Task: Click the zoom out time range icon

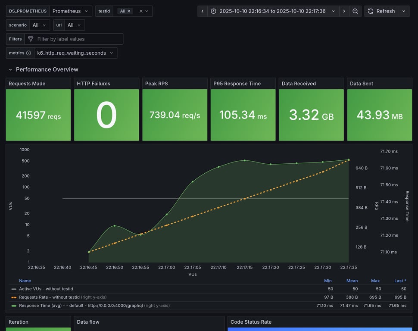Action: (355, 11)
